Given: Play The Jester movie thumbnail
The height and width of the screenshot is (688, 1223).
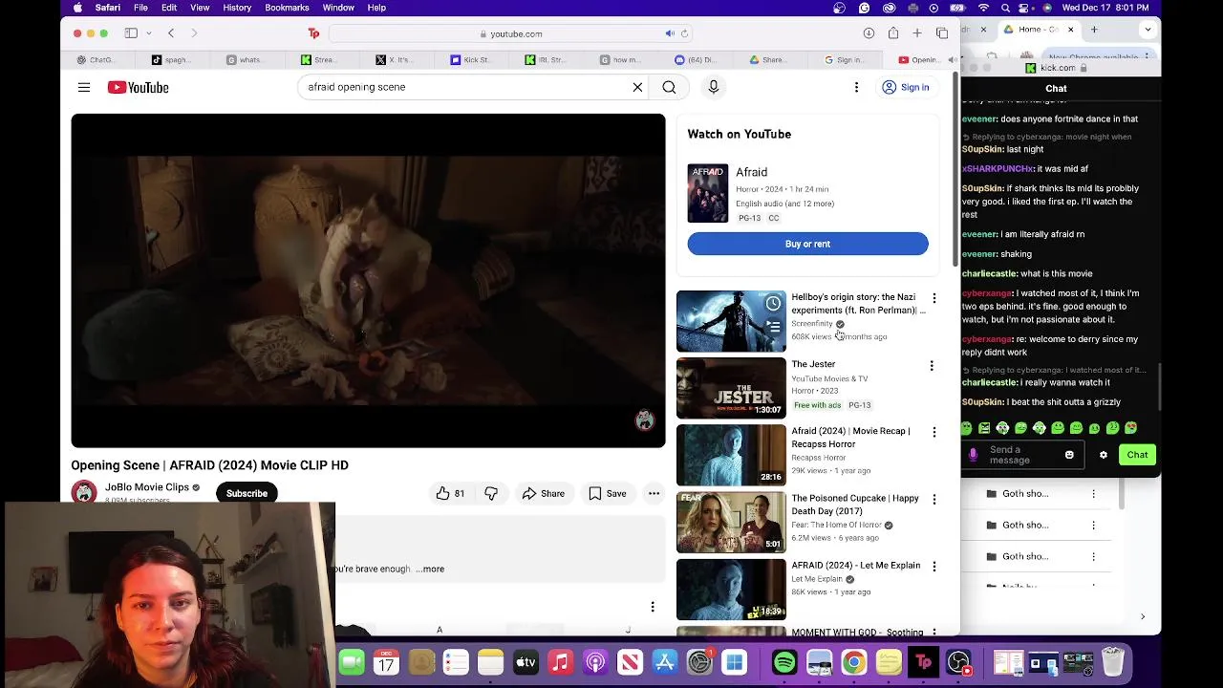Looking at the screenshot, I should pos(731,388).
